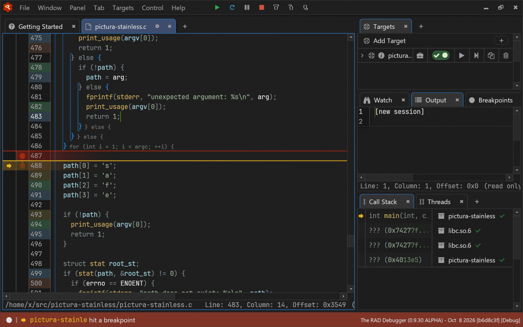The image size is (523, 327).
Task: Stop the debugging session
Action: pos(261,7)
